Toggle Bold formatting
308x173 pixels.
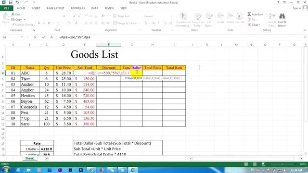coord(39,23)
